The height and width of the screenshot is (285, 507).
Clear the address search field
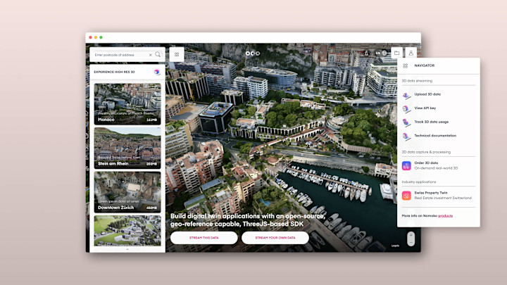click(151, 55)
